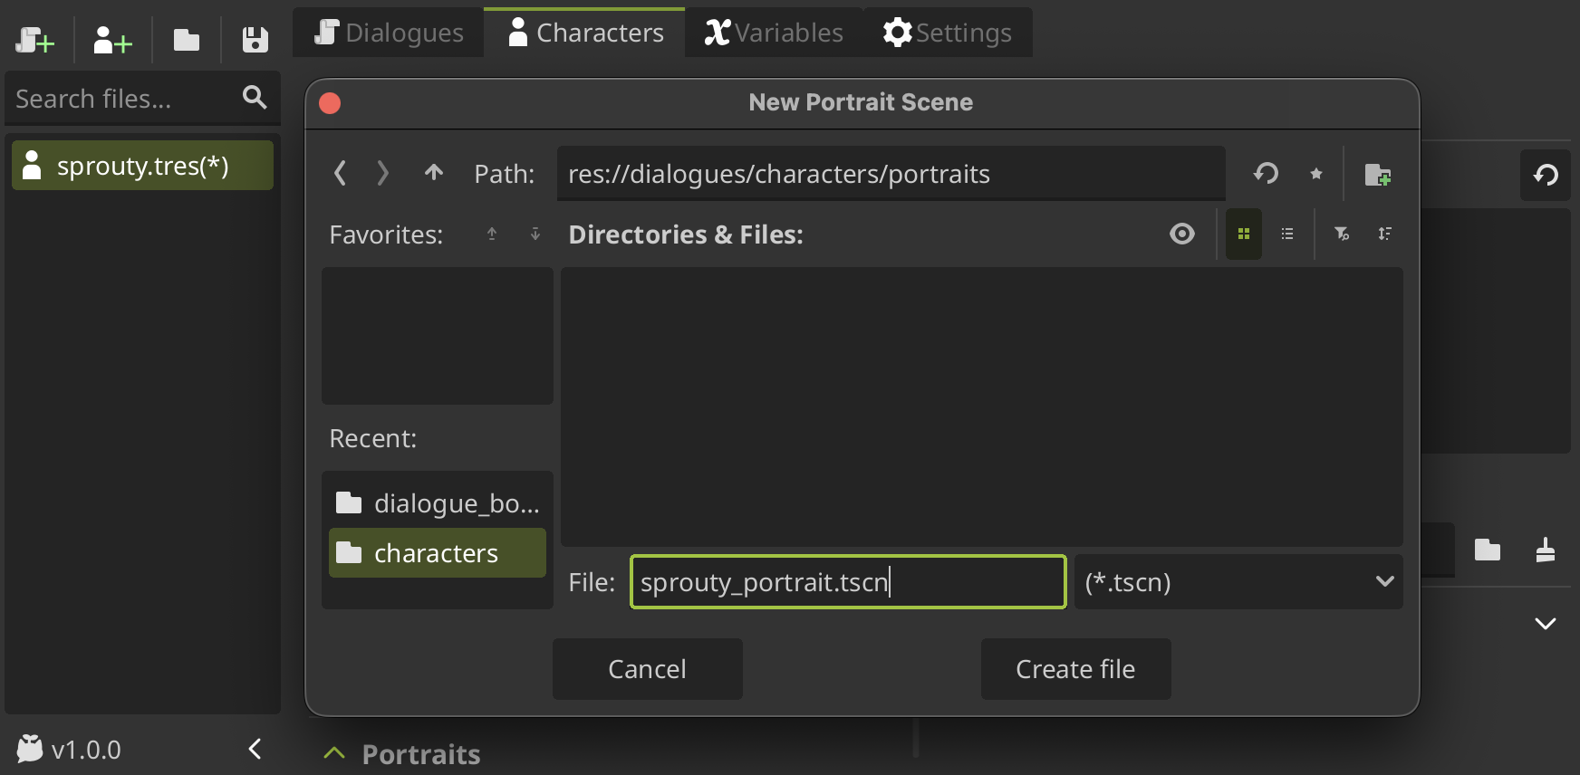Open the Variables tab
This screenshot has height=775, width=1580.
click(x=774, y=33)
